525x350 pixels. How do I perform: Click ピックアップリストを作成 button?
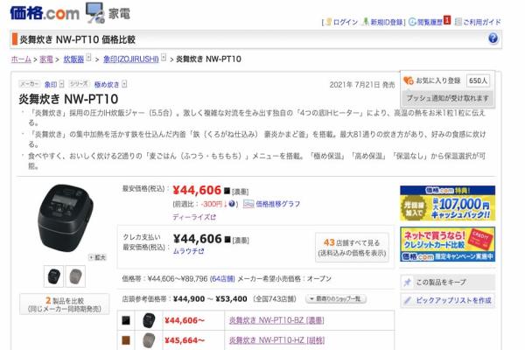[x=447, y=300]
